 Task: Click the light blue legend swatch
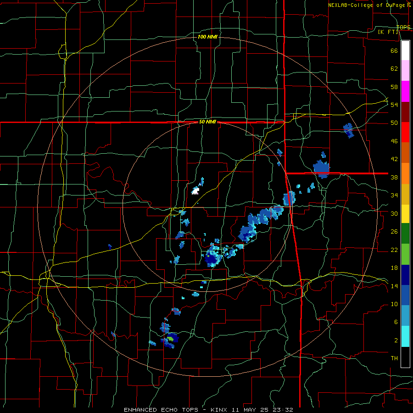tap(405, 316)
